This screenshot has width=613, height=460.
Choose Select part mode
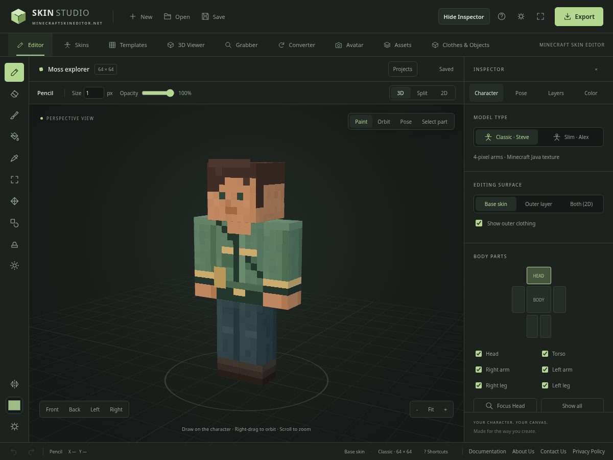click(435, 122)
